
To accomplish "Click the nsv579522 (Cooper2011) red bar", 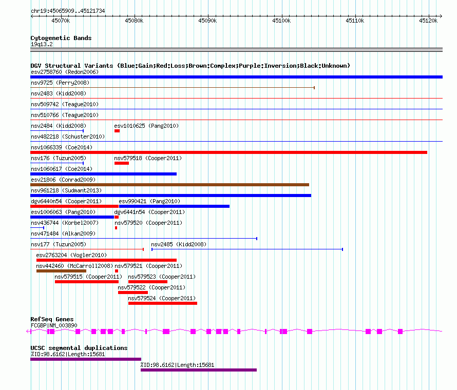I will 133,292.
